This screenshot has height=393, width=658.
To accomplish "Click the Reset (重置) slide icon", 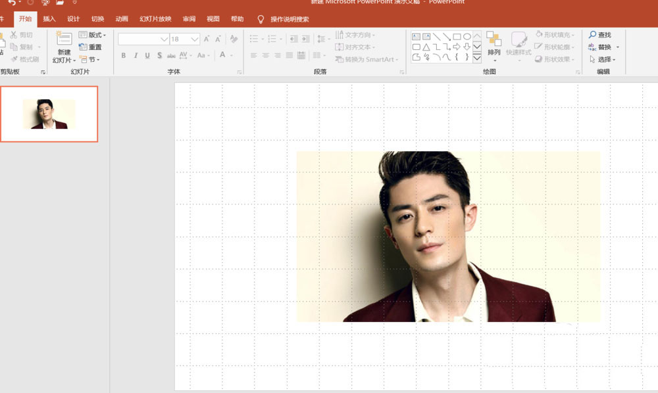I will tap(83, 47).
